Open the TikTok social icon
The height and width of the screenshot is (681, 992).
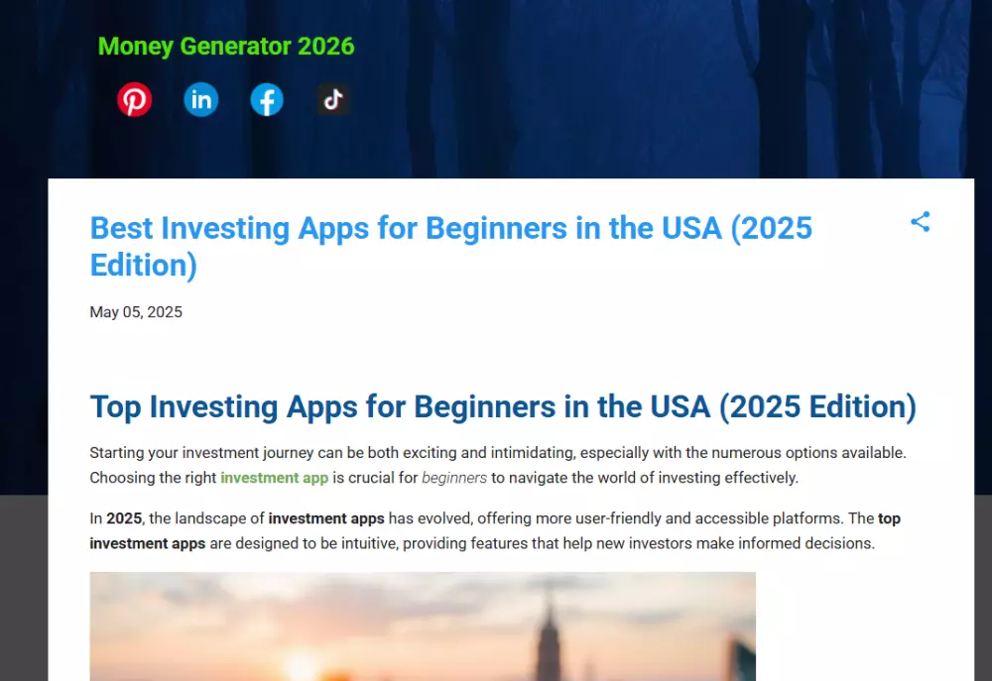pos(333,100)
